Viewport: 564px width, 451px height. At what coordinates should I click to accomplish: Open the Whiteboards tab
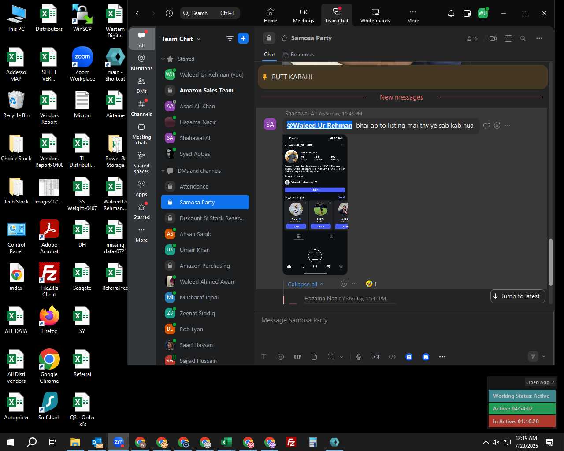[x=375, y=15]
